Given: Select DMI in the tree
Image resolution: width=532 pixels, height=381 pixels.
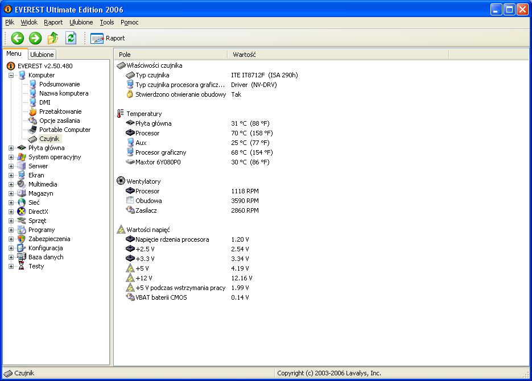Looking at the screenshot, I should [45, 102].
